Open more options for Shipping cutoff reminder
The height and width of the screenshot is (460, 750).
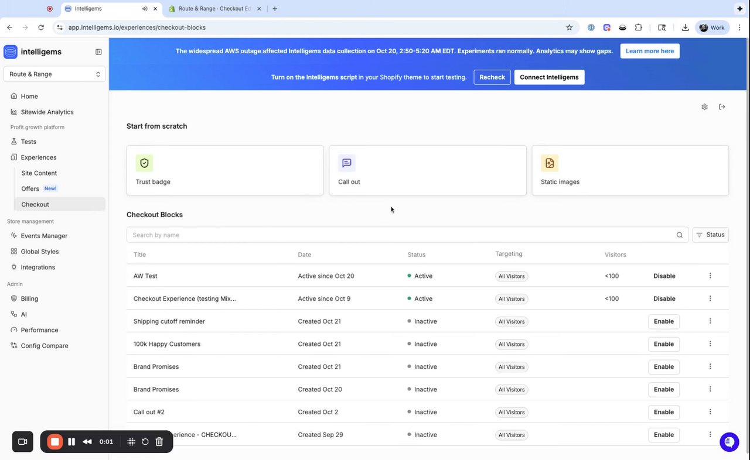(710, 321)
